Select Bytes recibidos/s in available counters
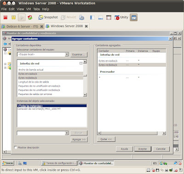This screenshot has height=174, width=184. point(51,78)
